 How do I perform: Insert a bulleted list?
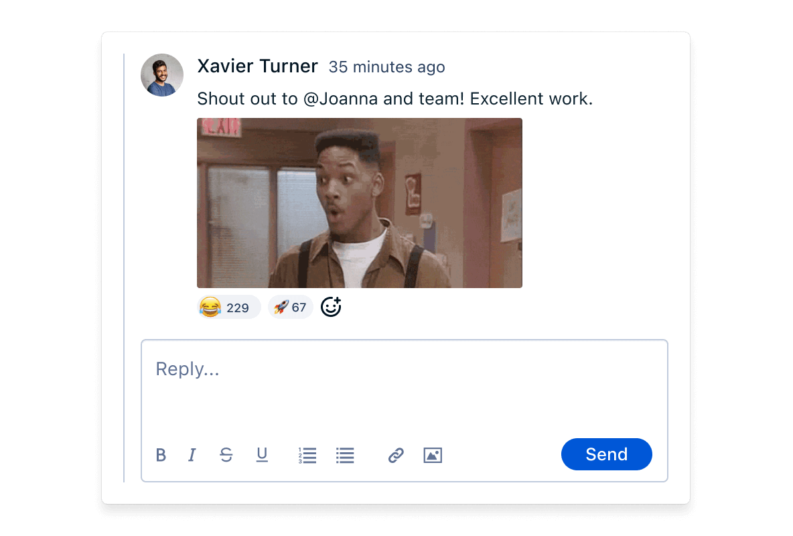[x=345, y=454]
